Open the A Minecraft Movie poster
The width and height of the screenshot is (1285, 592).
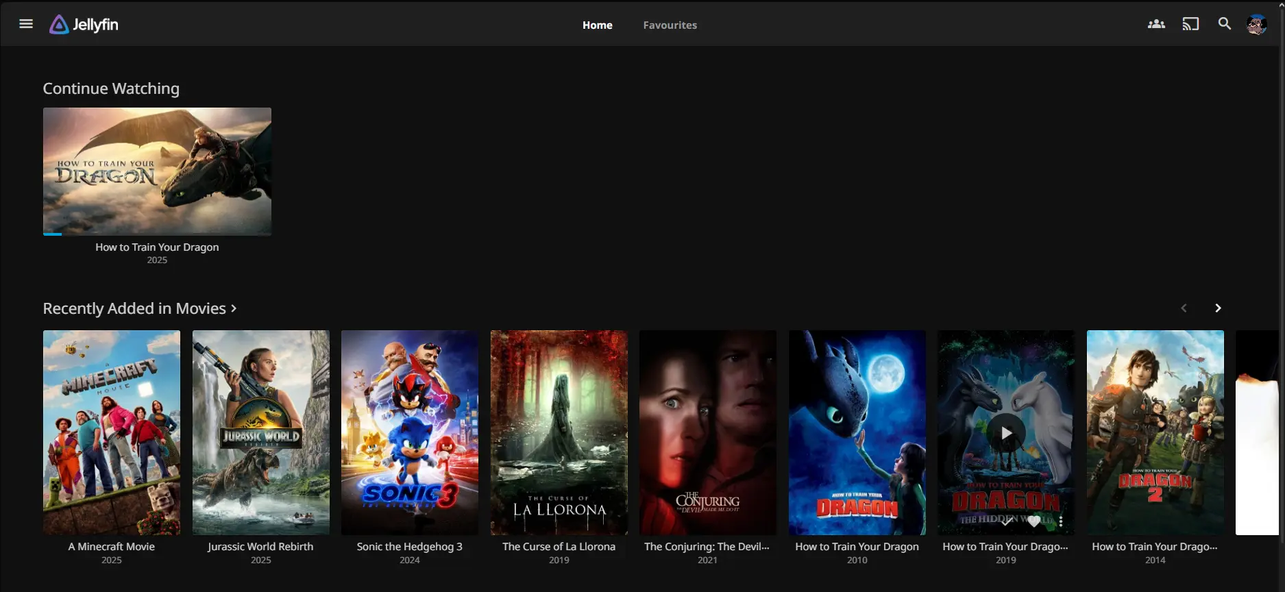(112, 432)
